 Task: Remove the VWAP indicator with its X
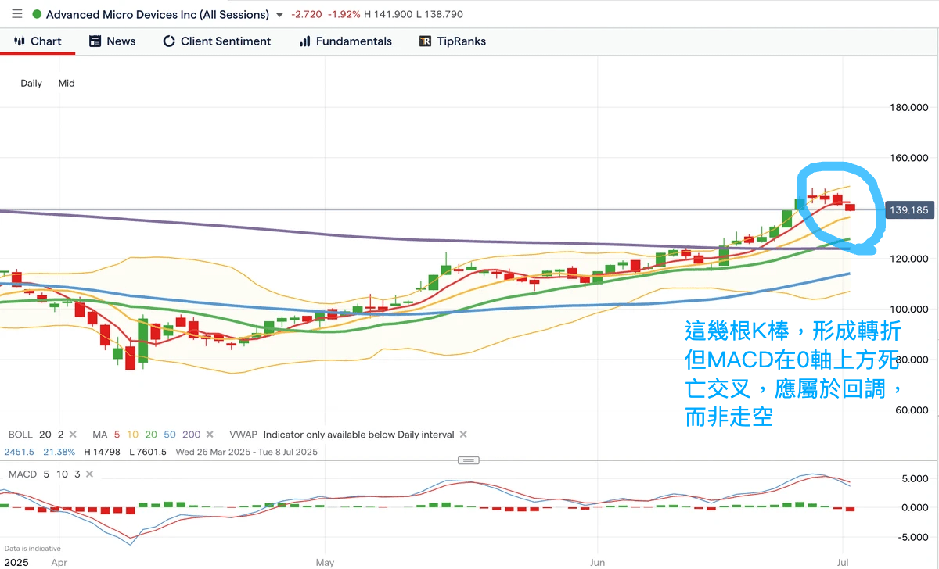pyautogui.click(x=463, y=435)
